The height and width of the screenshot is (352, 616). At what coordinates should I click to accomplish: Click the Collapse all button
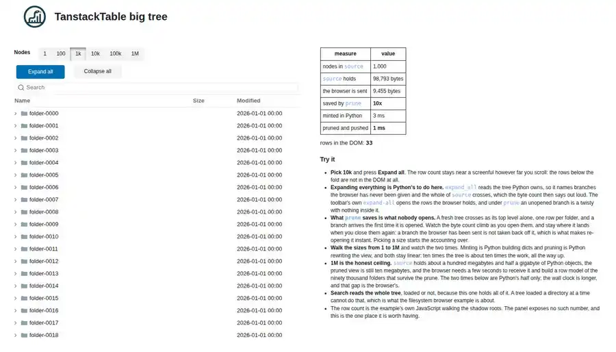tap(97, 71)
